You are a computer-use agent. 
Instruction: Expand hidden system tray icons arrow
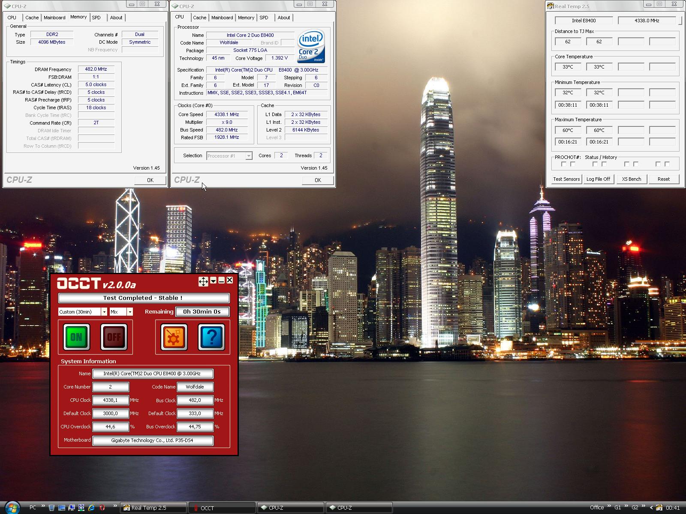pos(651,508)
